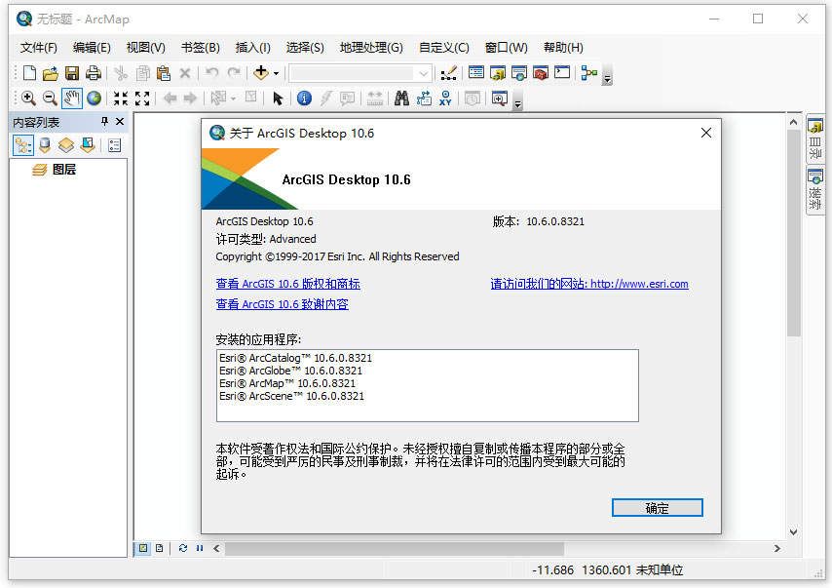The height and width of the screenshot is (588, 832).
Task: Click the Add Data icon
Action: point(261,72)
